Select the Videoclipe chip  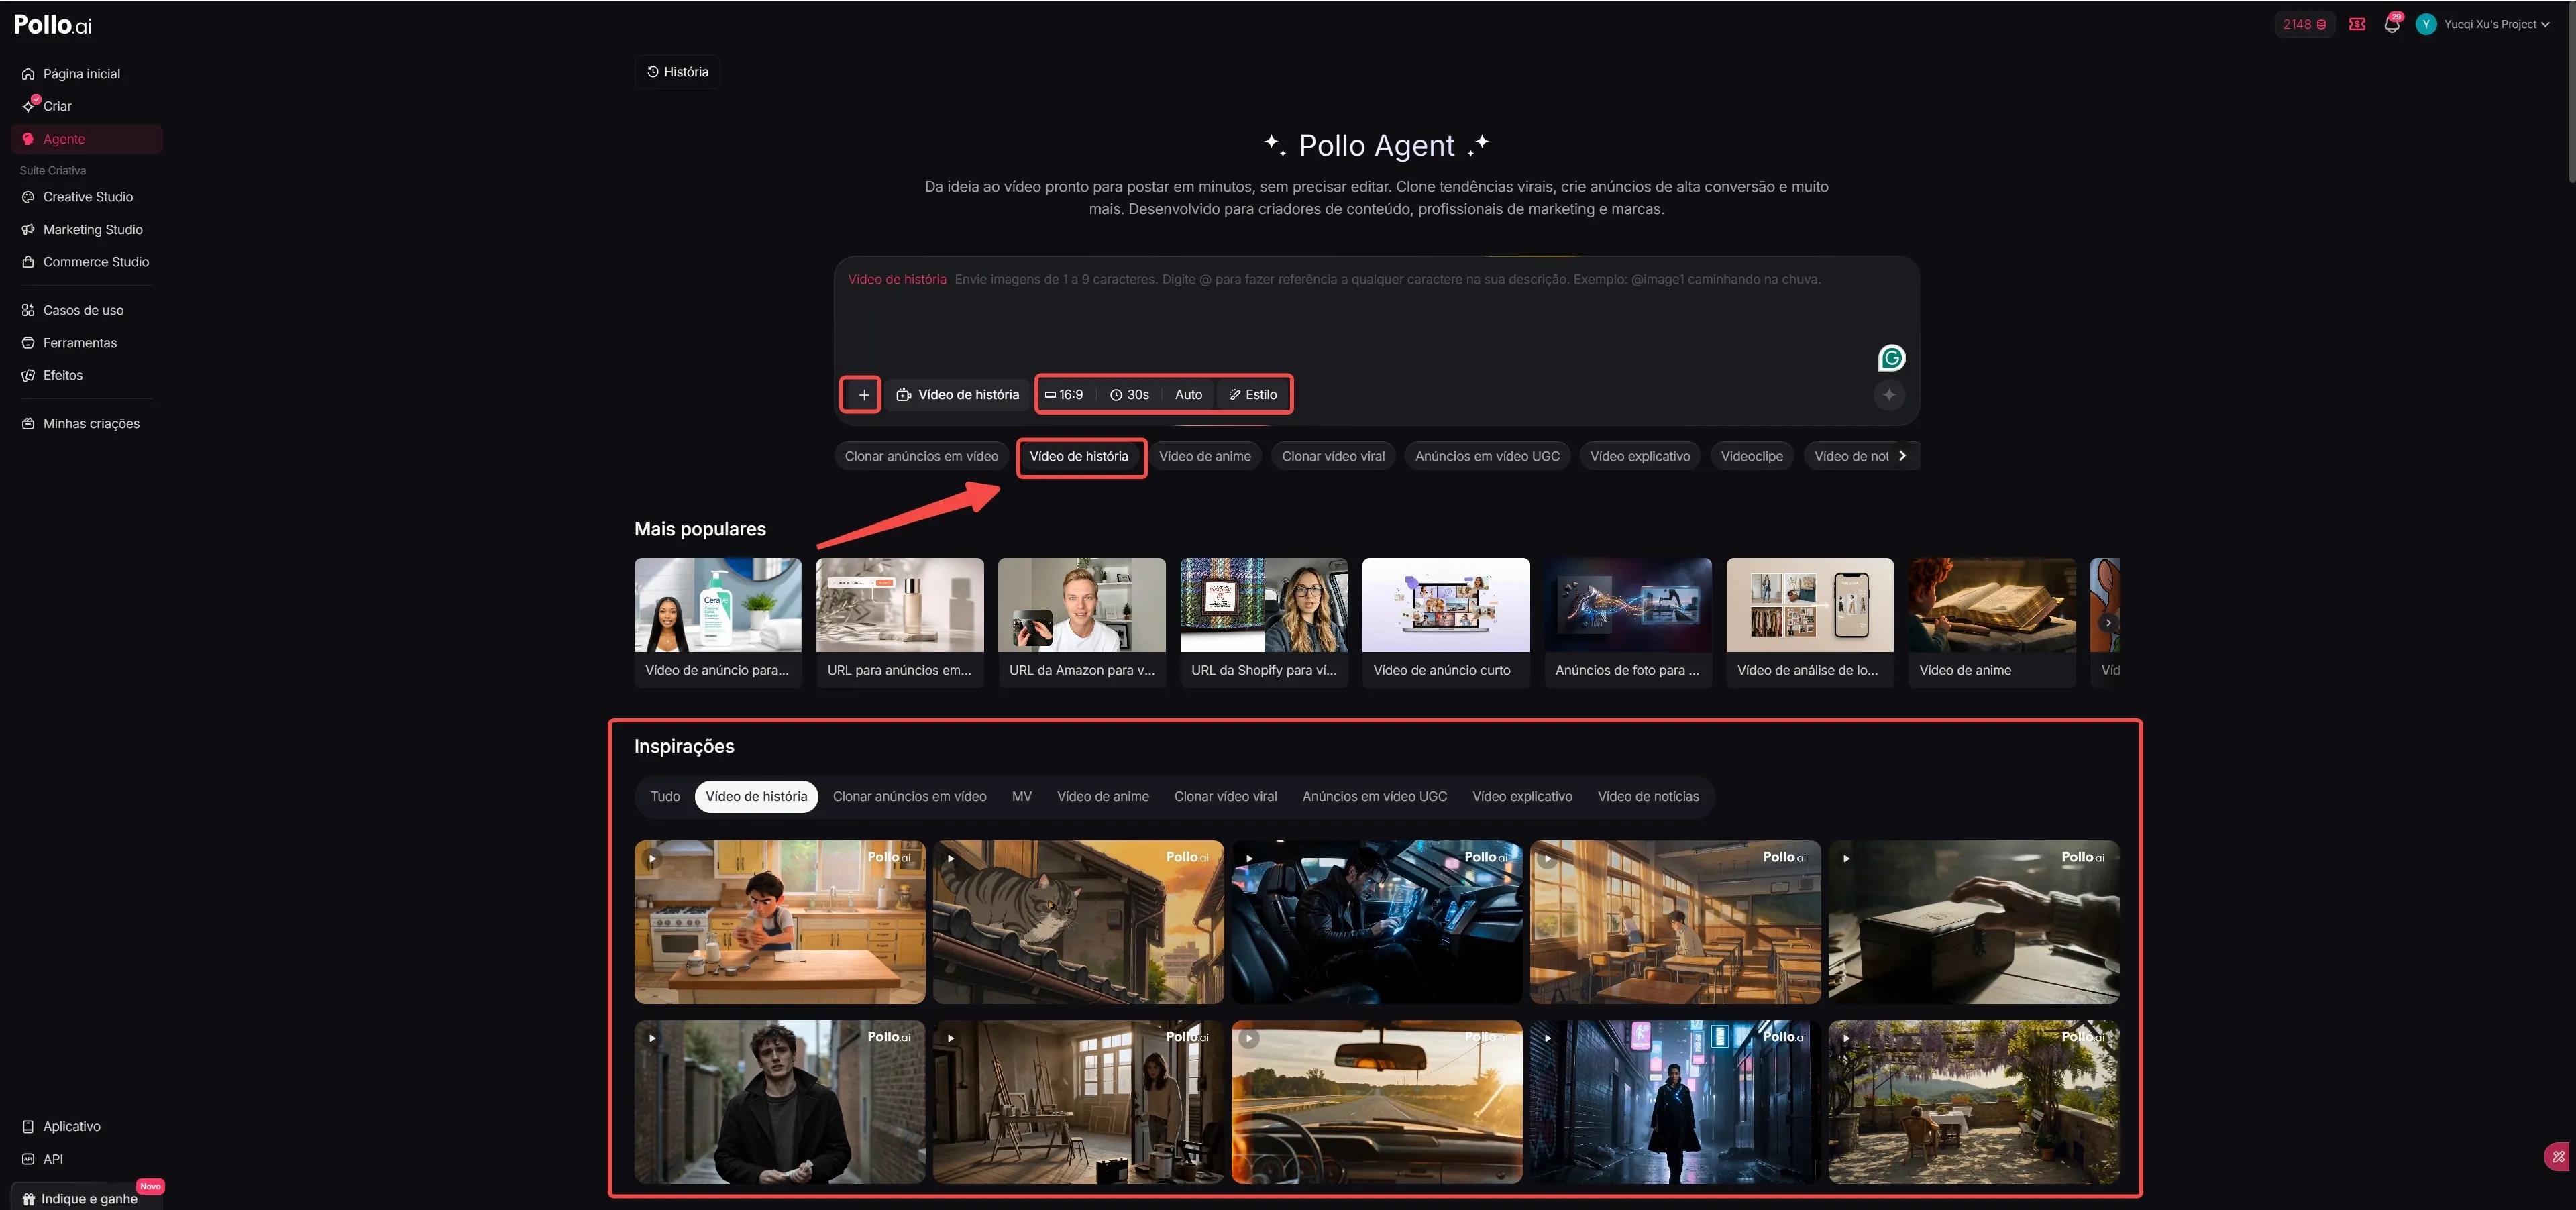1751,457
